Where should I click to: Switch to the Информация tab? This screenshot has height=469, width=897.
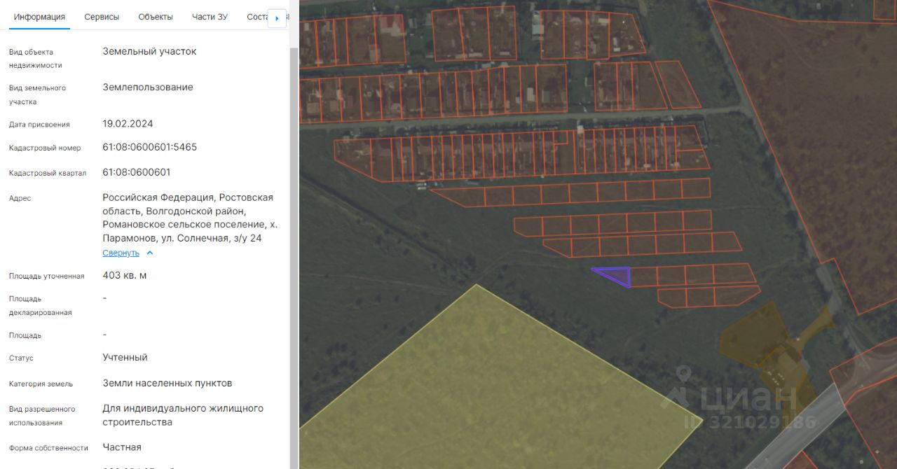tap(39, 17)
